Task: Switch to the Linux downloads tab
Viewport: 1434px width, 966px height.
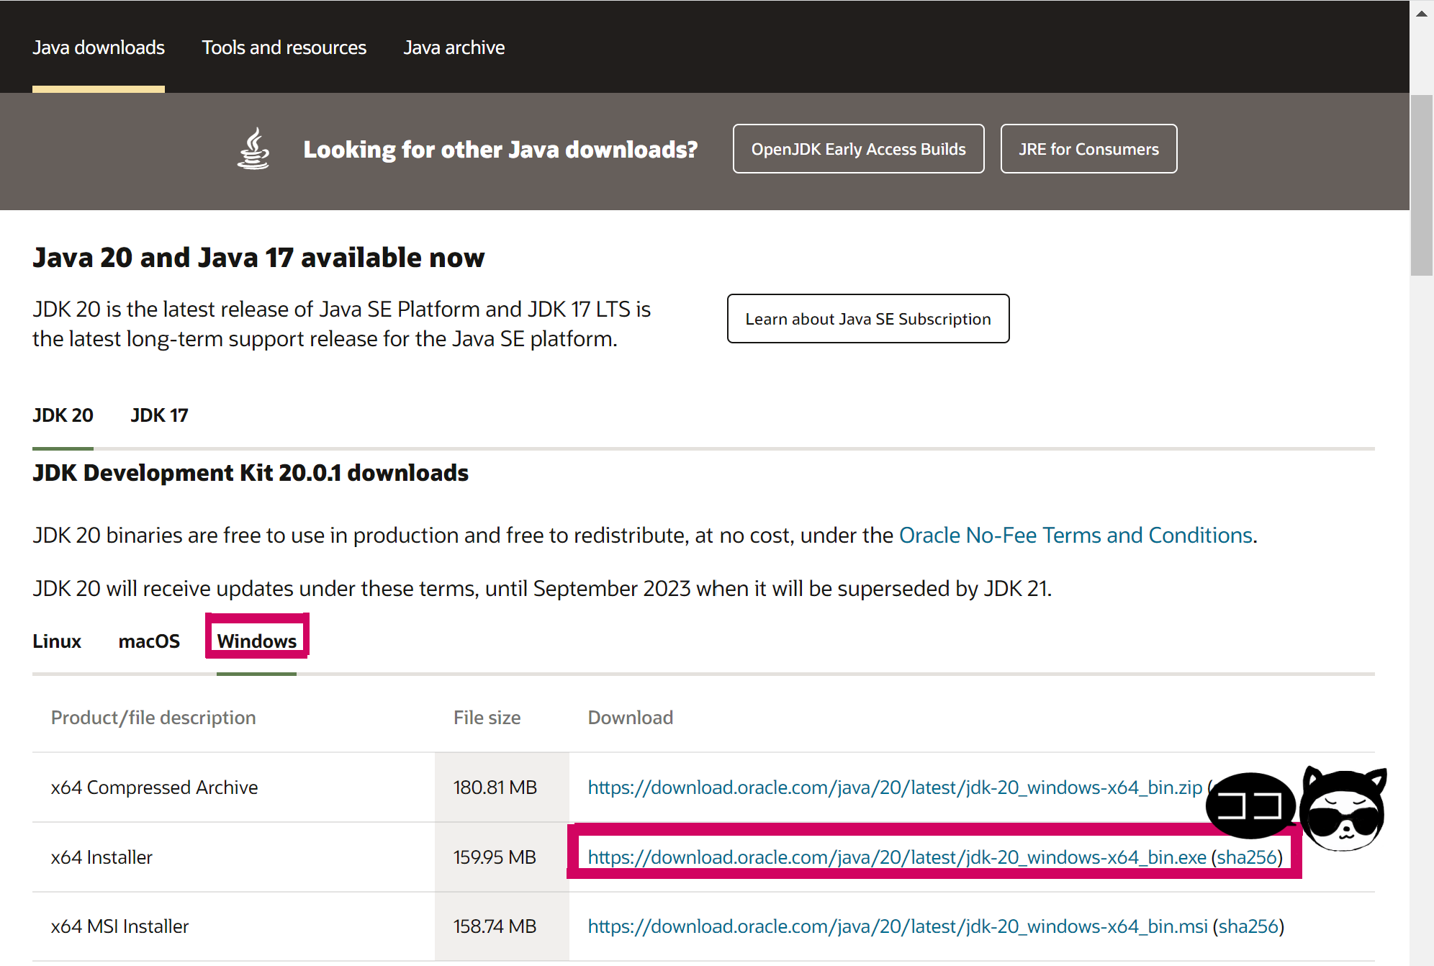Action: tap(57, 641)
